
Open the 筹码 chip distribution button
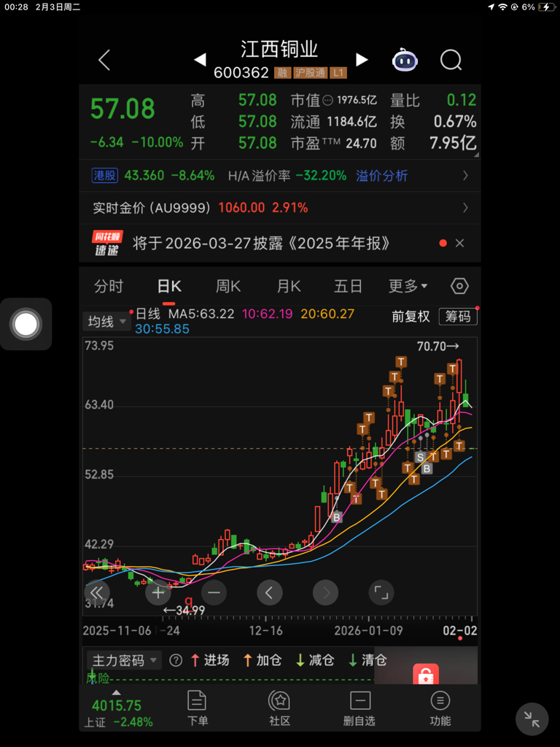coord(458,317)
